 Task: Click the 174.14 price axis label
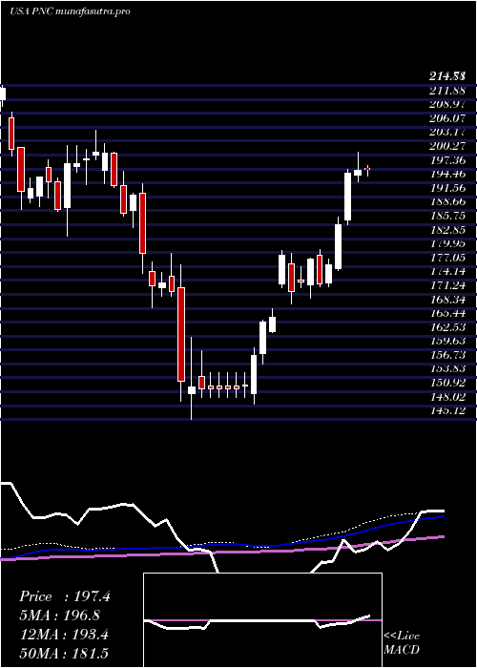(x=446, y=271)
